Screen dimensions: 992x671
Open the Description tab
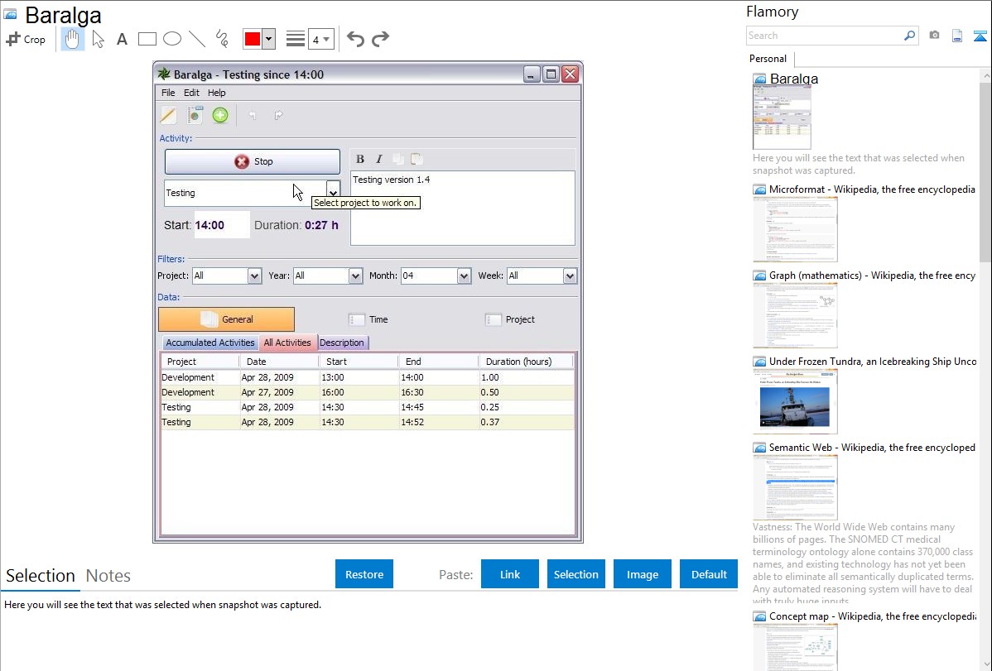point(342,343)
